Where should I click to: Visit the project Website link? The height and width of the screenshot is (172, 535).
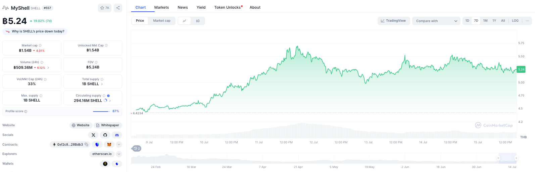(x=81, y=125)
